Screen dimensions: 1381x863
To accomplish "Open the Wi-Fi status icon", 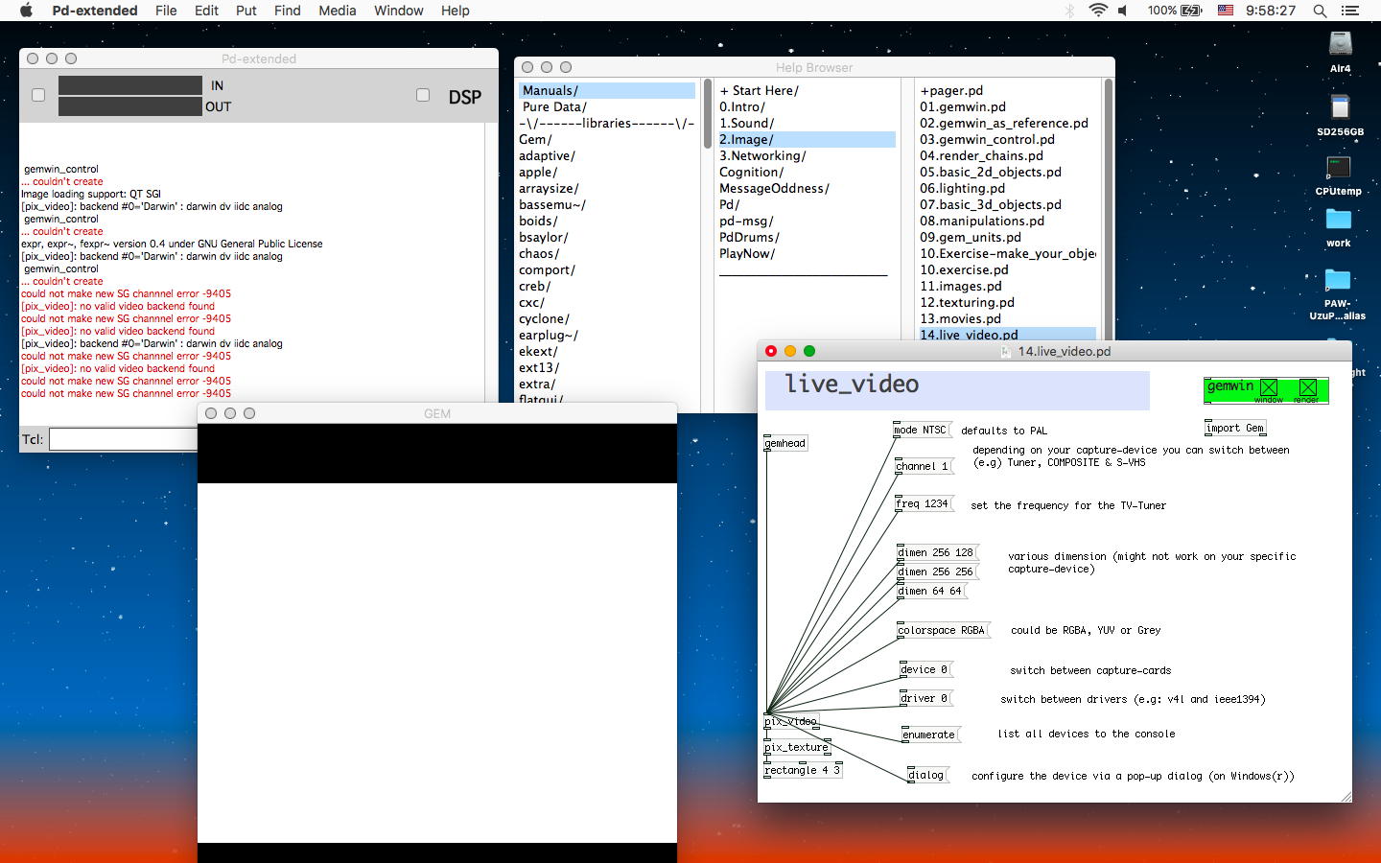I will click(1098, 11).
